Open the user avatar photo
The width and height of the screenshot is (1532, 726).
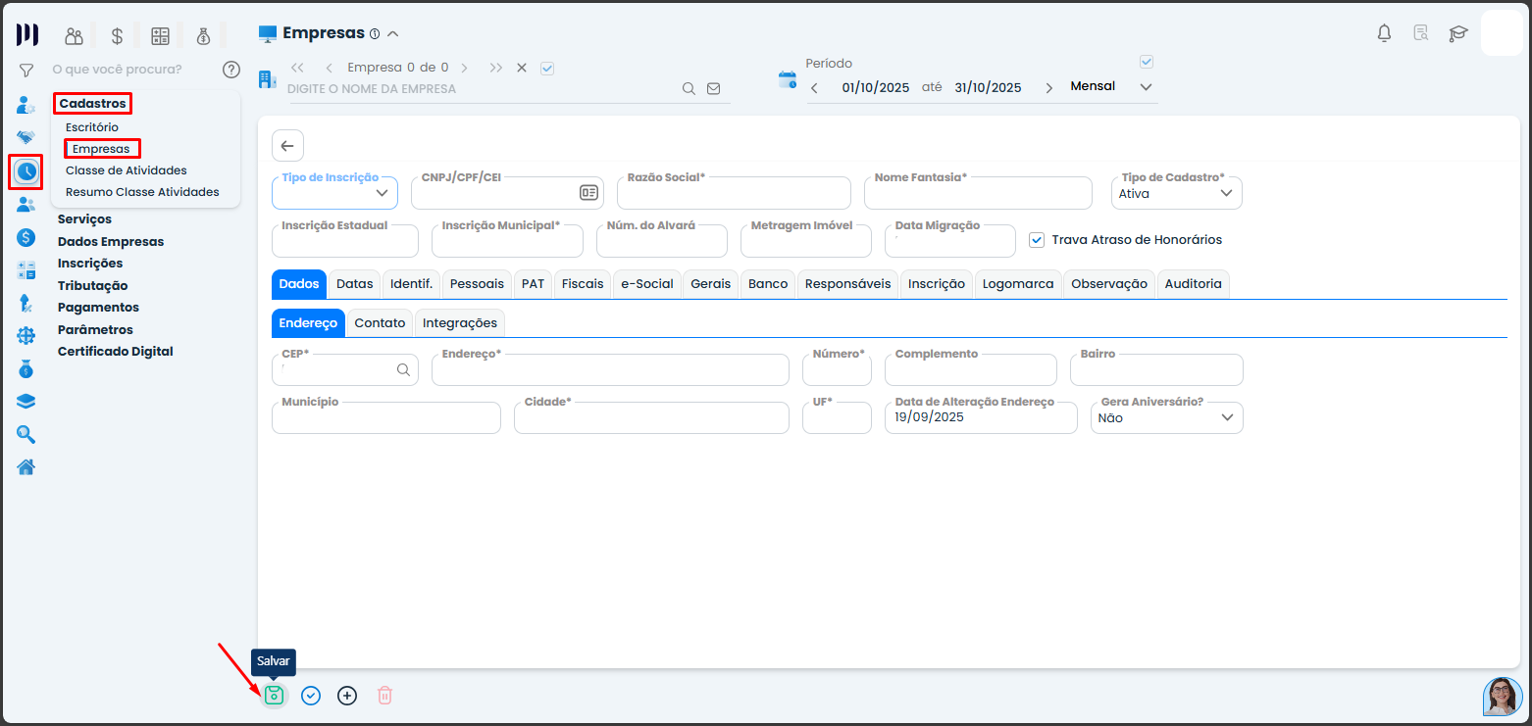click(1503, 697)
